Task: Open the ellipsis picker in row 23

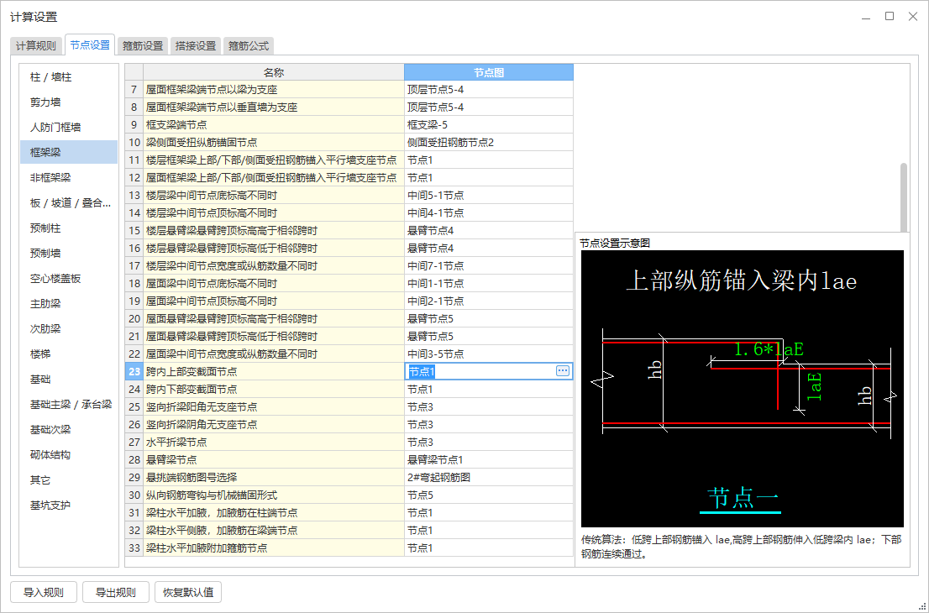Action: (x=562, y=371)
